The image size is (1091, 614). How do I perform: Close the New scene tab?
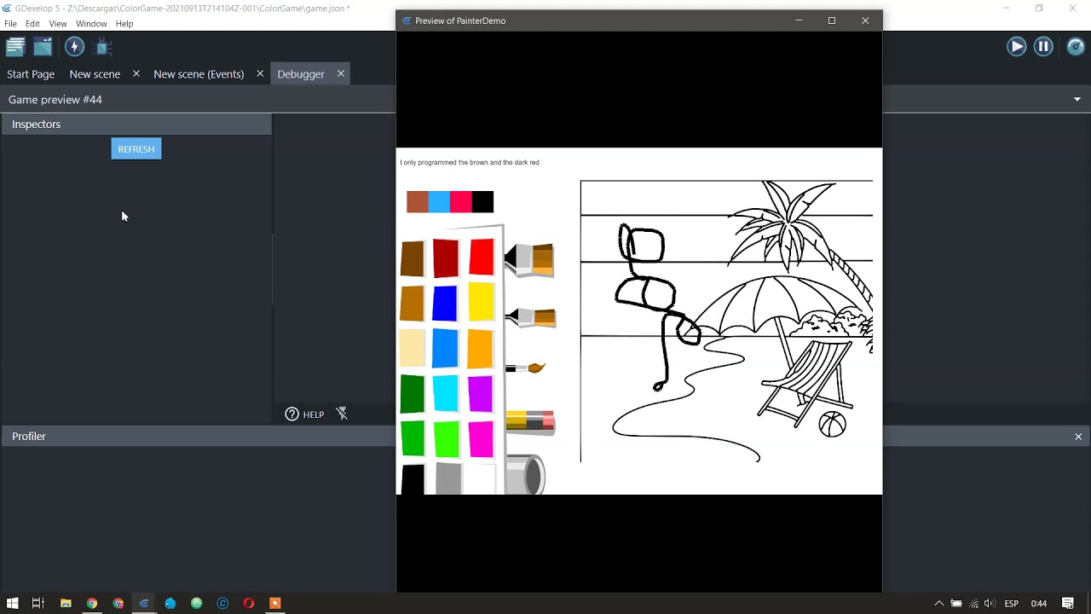point(136,74)
